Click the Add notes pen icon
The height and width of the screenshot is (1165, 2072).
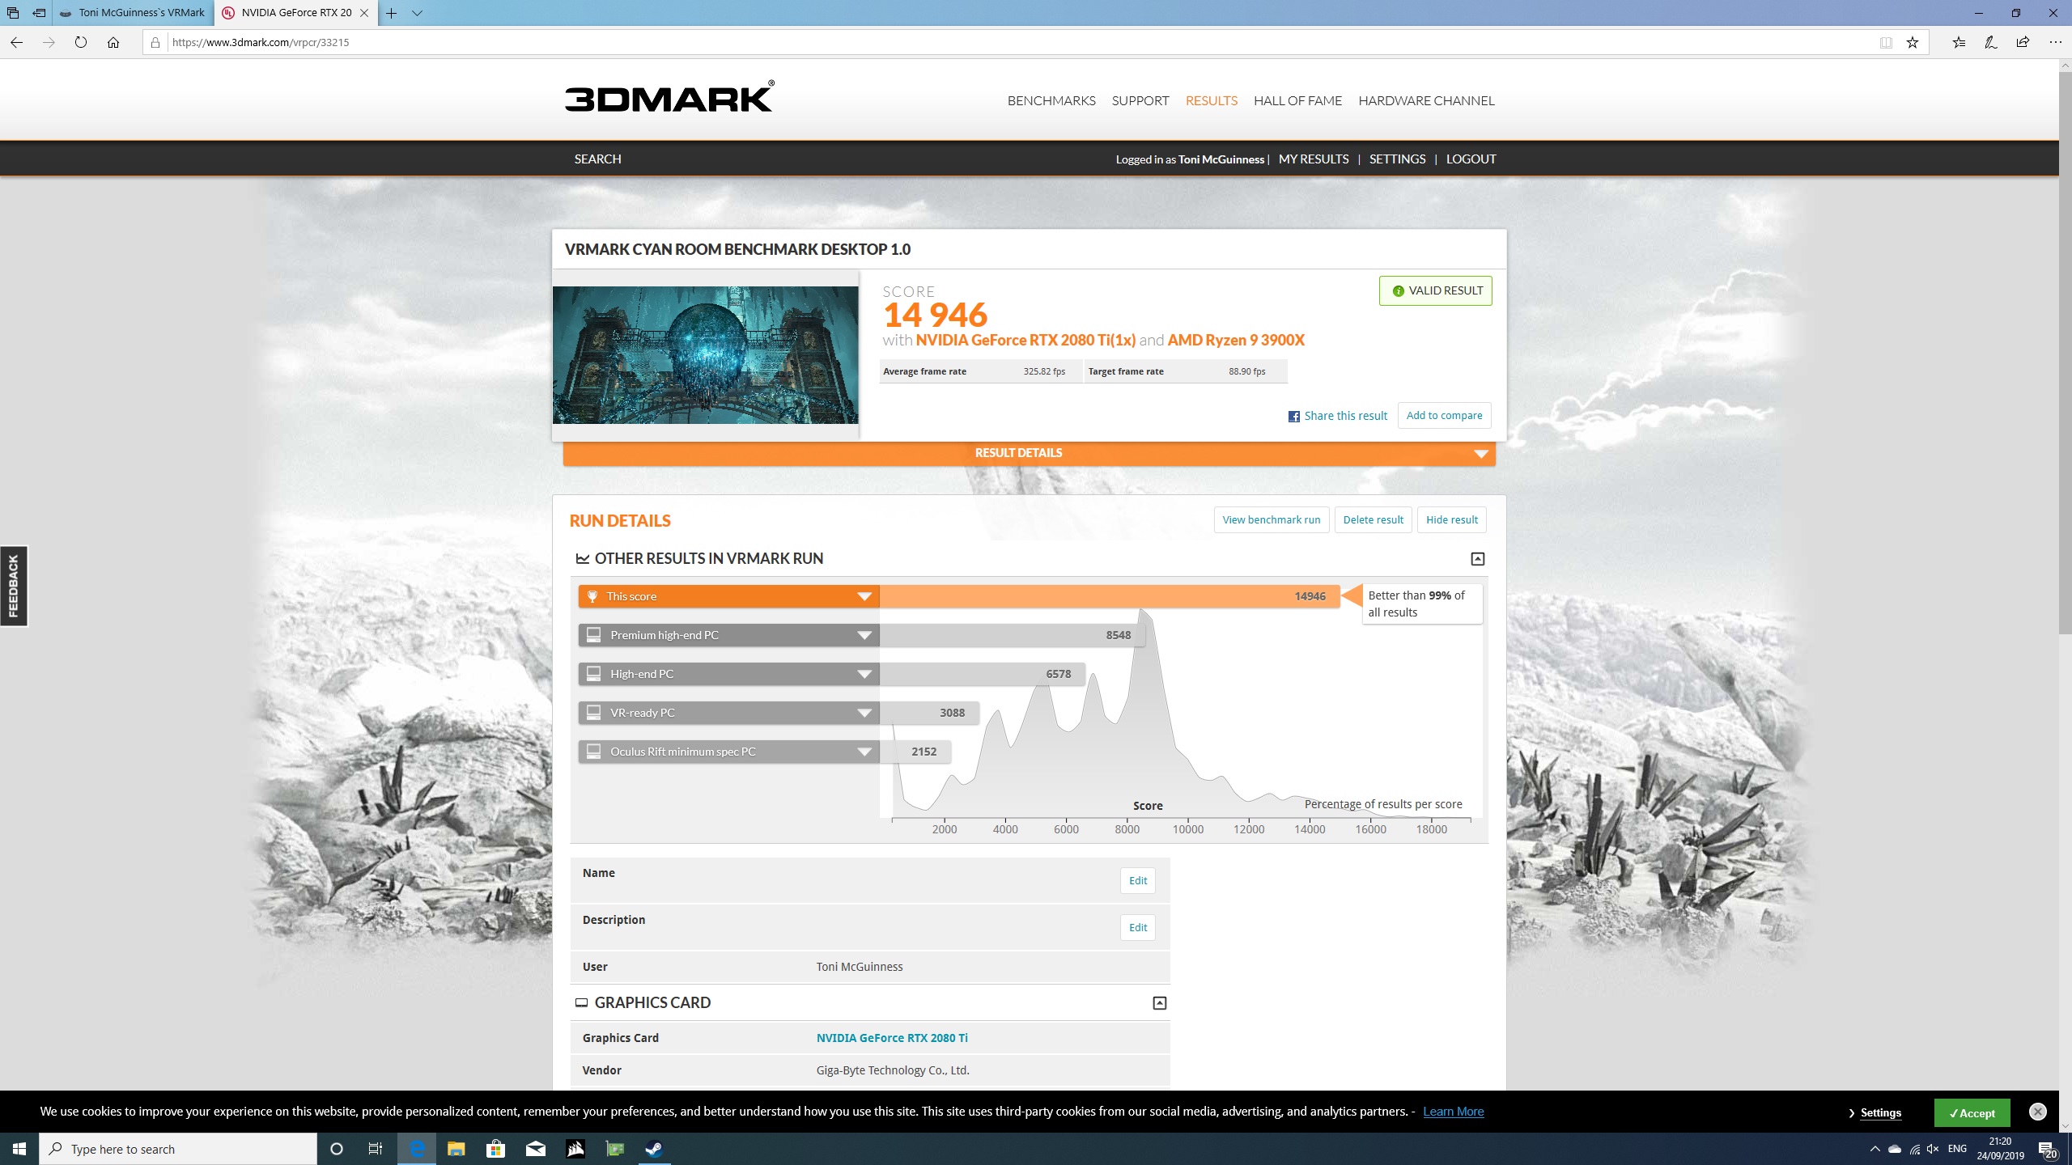1990,42
